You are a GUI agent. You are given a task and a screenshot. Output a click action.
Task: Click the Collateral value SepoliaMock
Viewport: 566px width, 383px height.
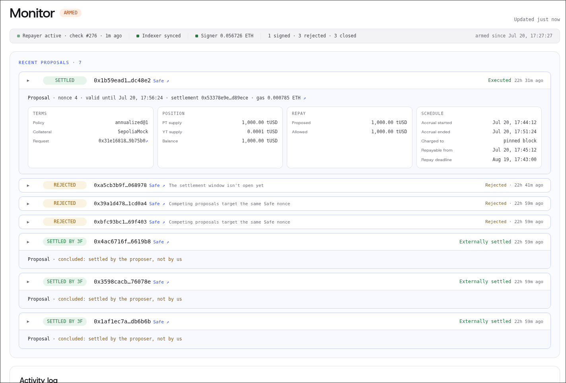133,132
